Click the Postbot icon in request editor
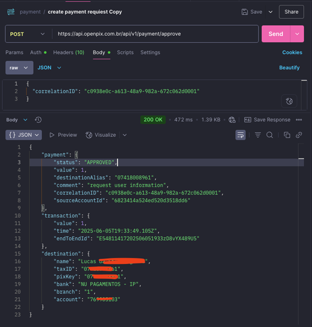 pos(289,101)
